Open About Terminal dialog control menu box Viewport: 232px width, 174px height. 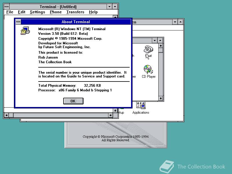[x=18, y=22]
